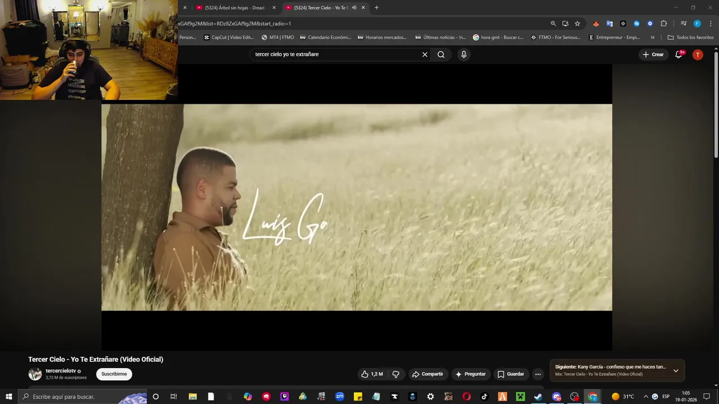The width and height of the screenshot is (719, 404).
Task: Mute the Tercer Cielo tab speaker icon
Action: [354, 8]
